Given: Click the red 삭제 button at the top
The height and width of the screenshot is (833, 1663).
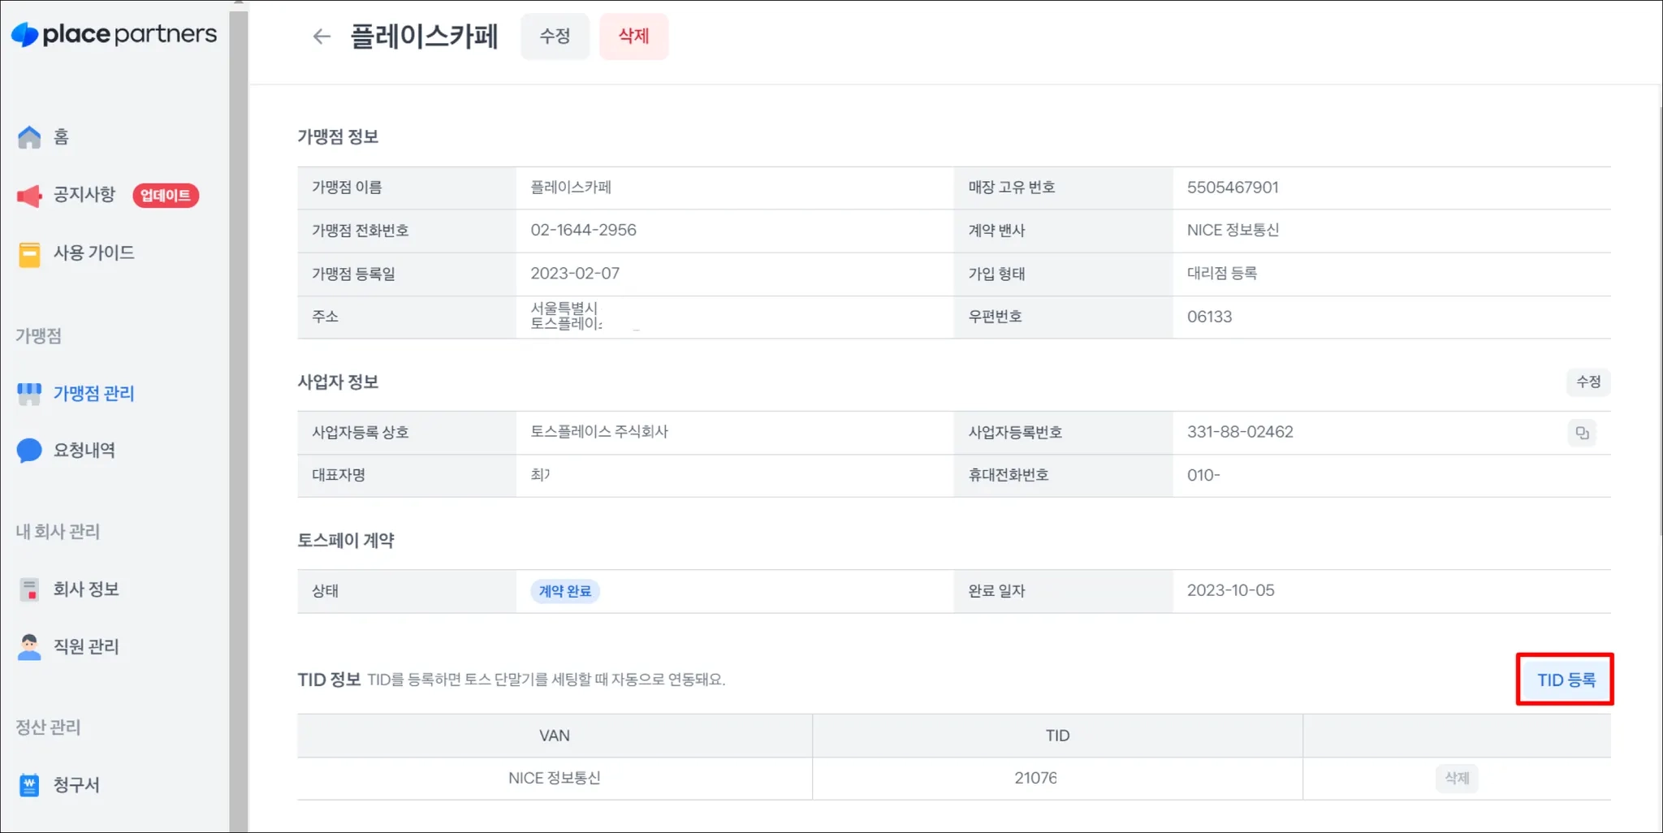Looking at the screenshot, I should (x=634, y=37).
